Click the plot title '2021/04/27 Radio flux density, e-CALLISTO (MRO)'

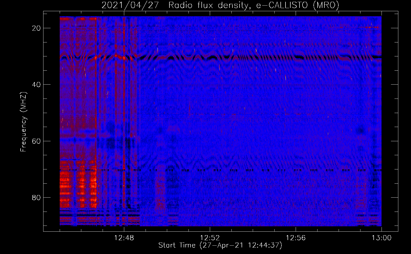pos(220,5)
